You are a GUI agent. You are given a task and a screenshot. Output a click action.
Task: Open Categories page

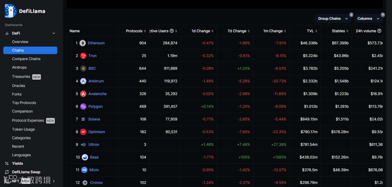(x=21, y=138)
